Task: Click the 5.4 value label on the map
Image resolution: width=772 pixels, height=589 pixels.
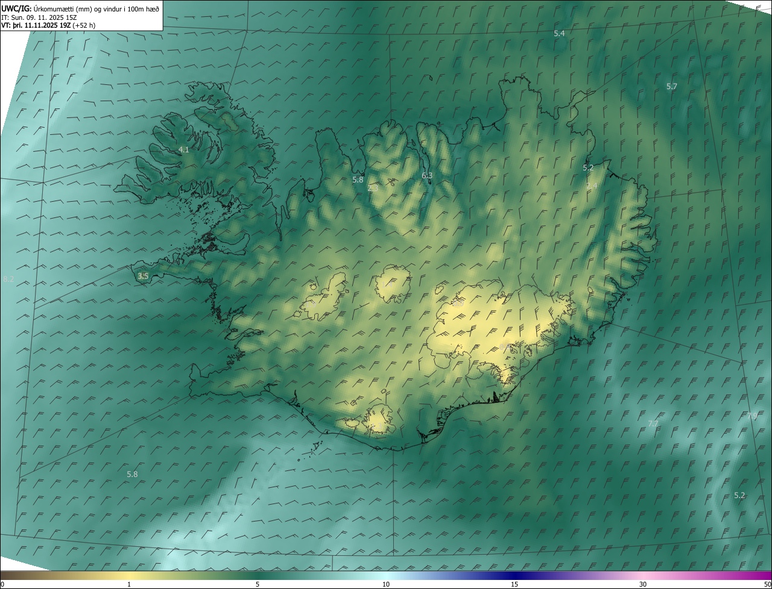Action: (x=559, y=34)
